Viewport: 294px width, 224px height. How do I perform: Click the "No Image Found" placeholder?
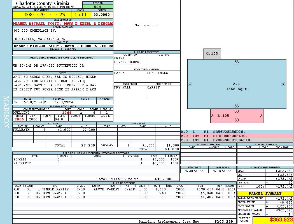tap(147, 25)
